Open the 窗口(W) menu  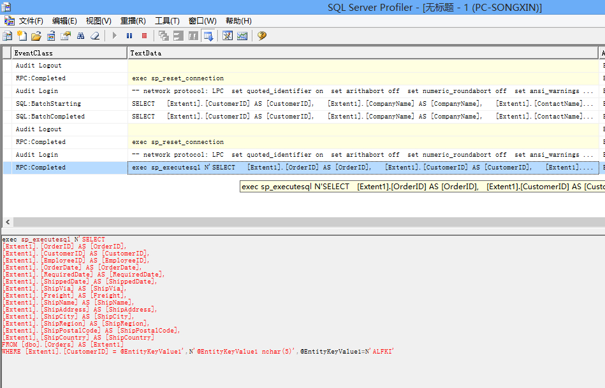pos(203,21)
